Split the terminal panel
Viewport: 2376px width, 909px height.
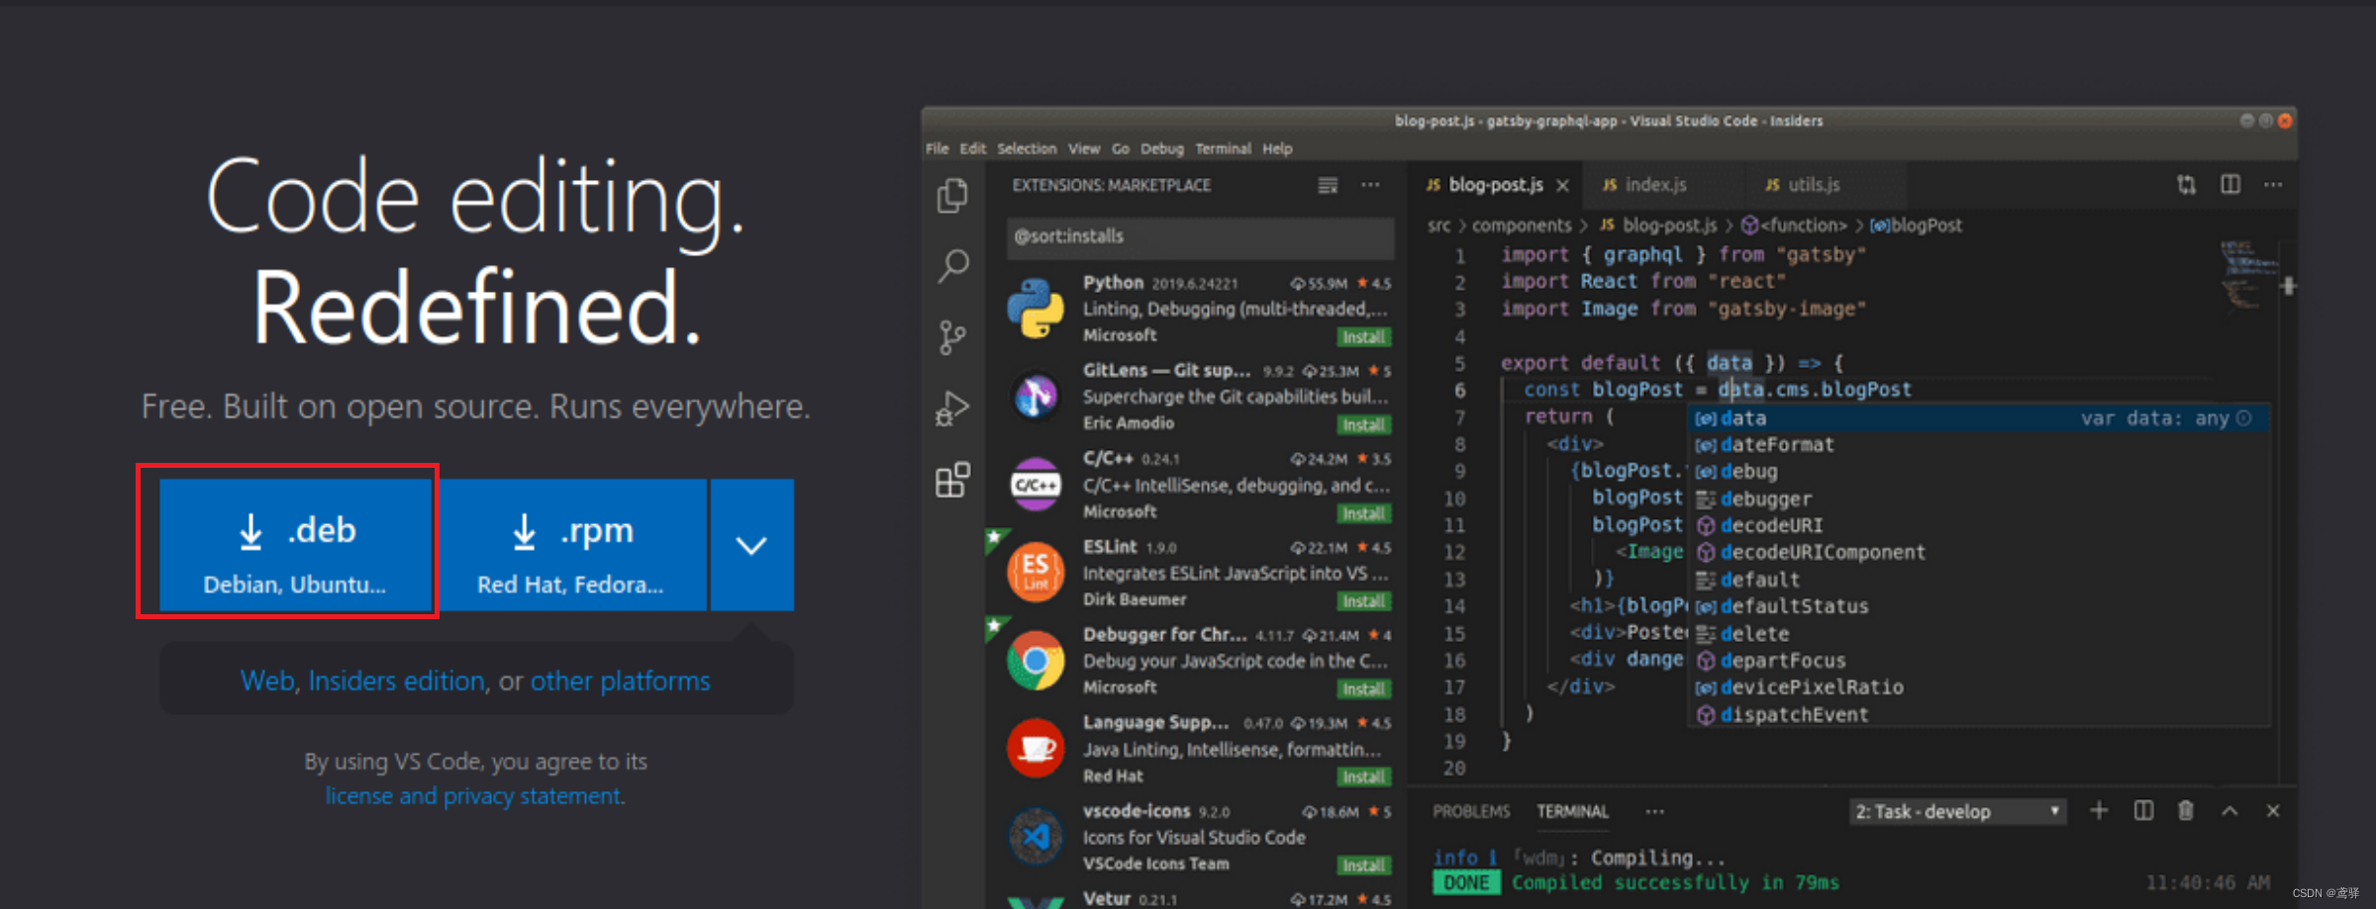pos(2143,811)
